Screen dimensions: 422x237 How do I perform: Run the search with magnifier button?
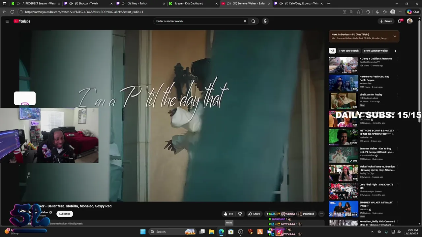tap(253, 21)
